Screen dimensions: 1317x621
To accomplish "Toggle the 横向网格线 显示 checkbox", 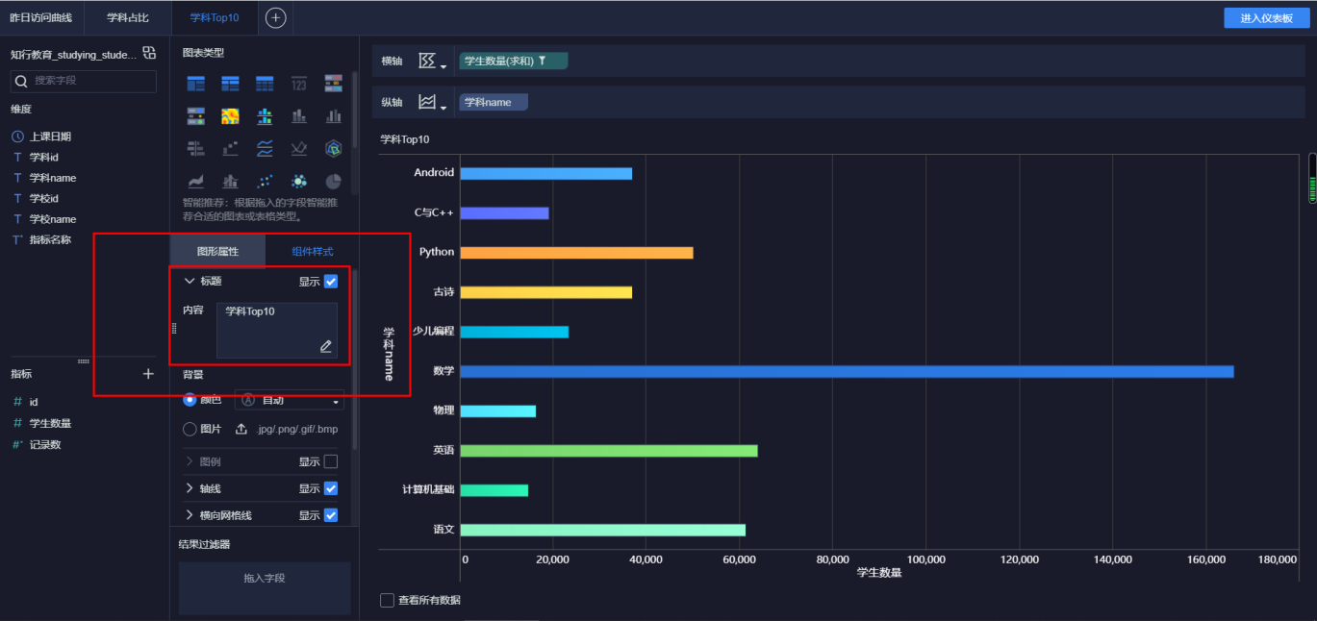I will [x=331, y=515].
